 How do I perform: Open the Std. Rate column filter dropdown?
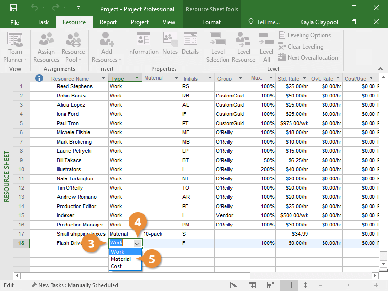coord(304,78)
